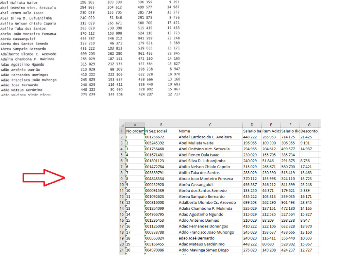Select cell with 21 425
Image resolution: width=340 pixels, height=255 pixels.
[309, 137]
